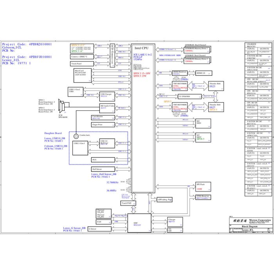This screenshot has width=274, height=274.
Task: Click the SYSTEM DC/DC SY8270C header
Action: coord(258,57)
